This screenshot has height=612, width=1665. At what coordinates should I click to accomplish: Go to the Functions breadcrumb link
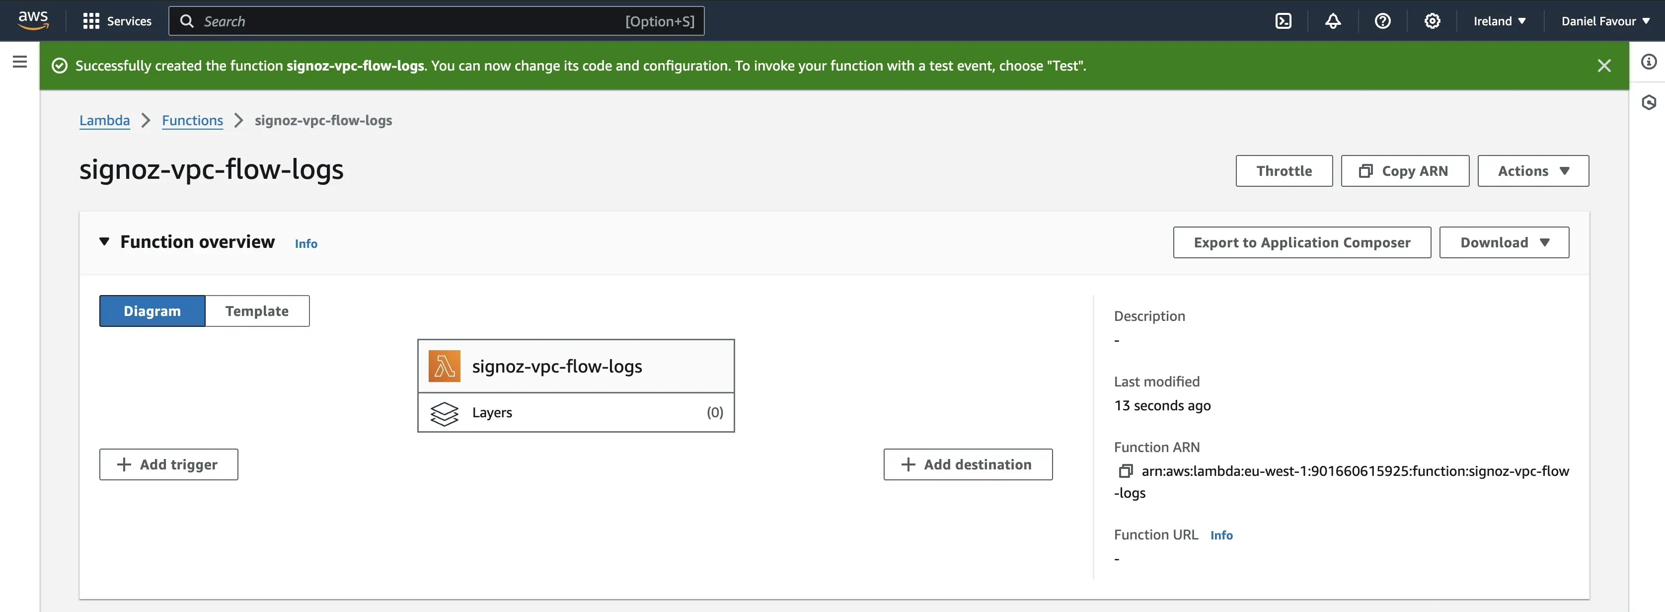(193, 120)
